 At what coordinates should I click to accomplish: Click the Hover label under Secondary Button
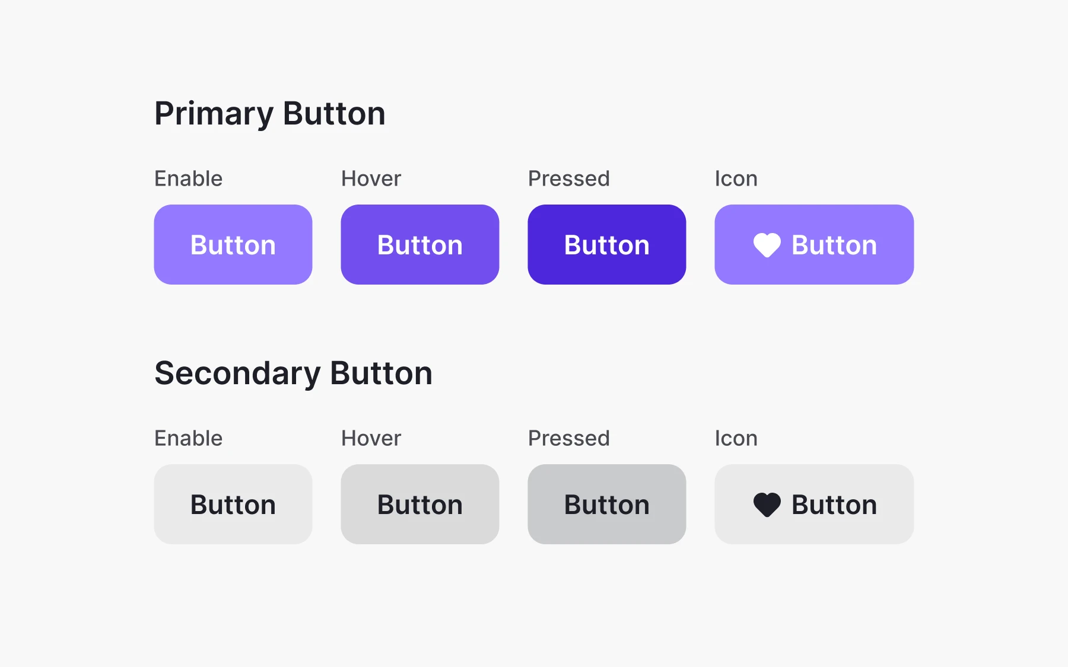[x=371, y=438]
